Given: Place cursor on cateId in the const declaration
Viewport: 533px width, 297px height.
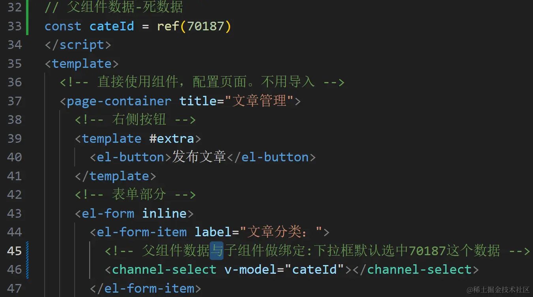Looking at the screenshot, I should 112,26.
